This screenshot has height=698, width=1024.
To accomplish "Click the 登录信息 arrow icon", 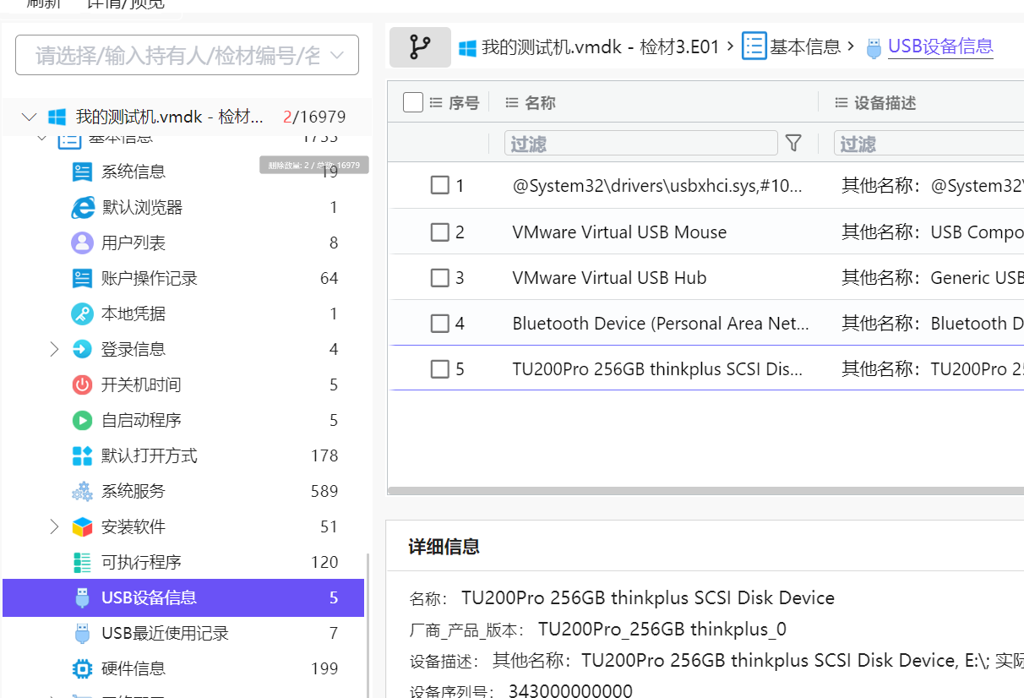I will [x=82, y=349].
